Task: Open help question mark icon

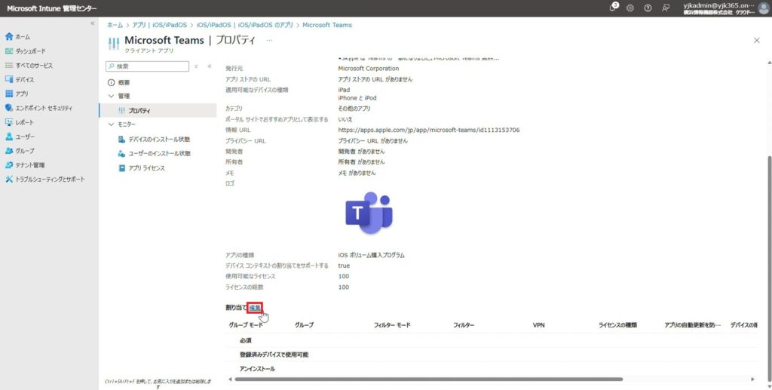Action: 648,8
